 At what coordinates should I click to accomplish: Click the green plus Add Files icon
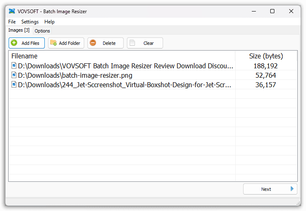[x=14, y=43]
